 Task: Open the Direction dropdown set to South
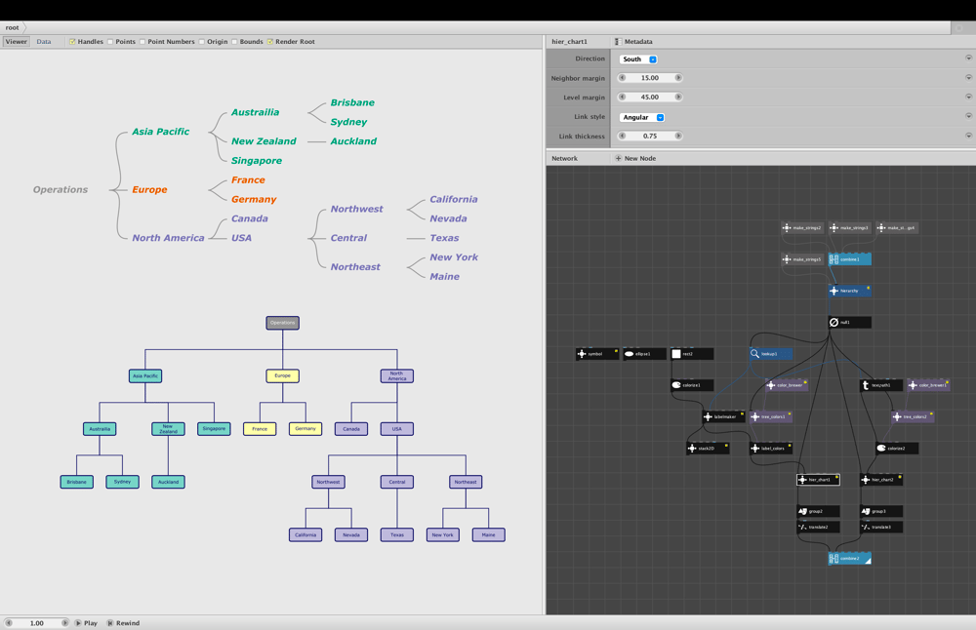click(638, 59)
